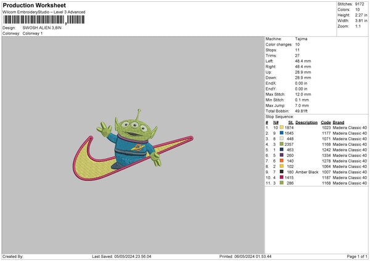370x261 pixels.
Task: Click the Min Stitch value 0.1 mm
Action: pyautogui.click(x=302, y=100)
